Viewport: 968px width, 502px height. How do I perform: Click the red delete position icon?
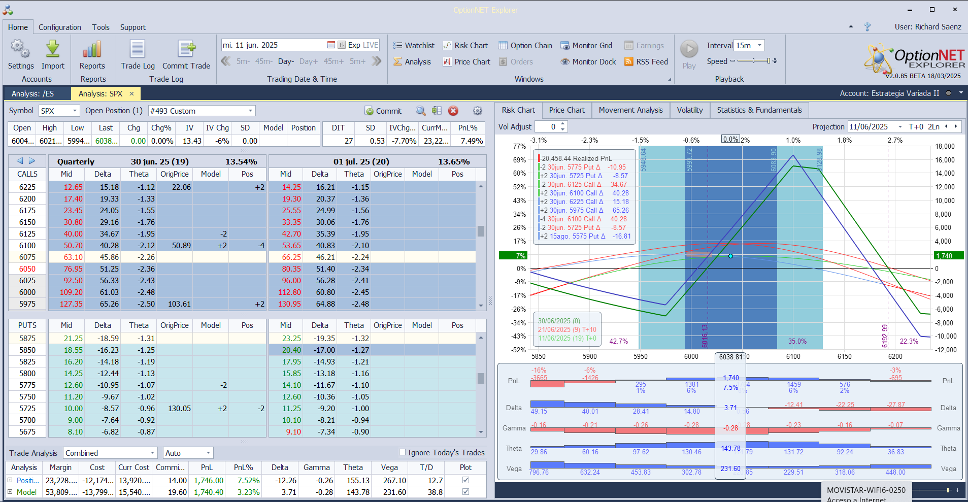[x=453, y=111]
